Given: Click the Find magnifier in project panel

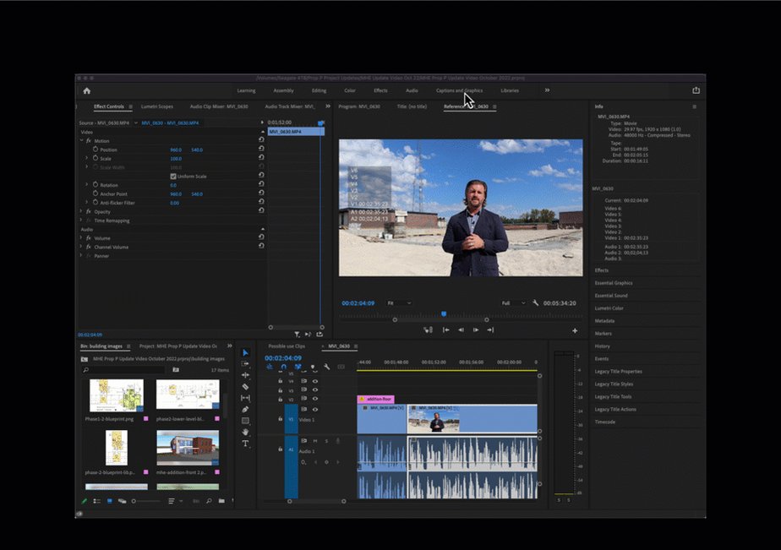Looking at the screenshot, I should pyautogui.click(x=209, y=501).
